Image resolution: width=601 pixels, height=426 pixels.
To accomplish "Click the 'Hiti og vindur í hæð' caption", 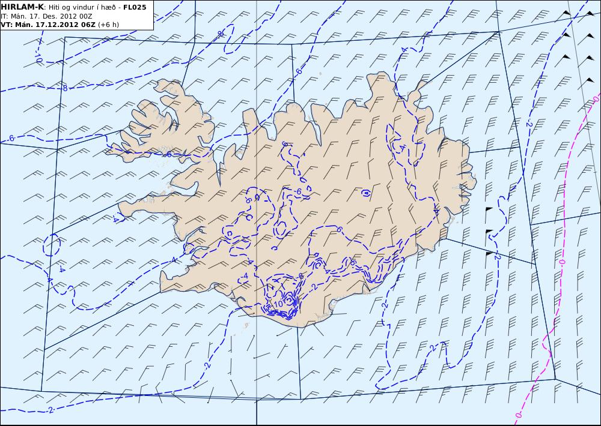I will (82, 8).
